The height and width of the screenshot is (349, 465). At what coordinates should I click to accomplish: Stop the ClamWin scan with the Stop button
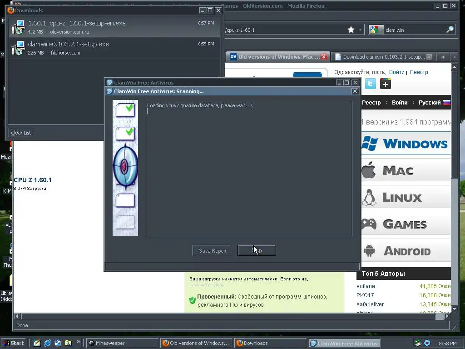[x=257, y=250]
